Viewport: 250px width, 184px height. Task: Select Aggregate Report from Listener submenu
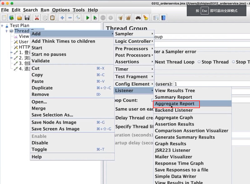(192, 104)
